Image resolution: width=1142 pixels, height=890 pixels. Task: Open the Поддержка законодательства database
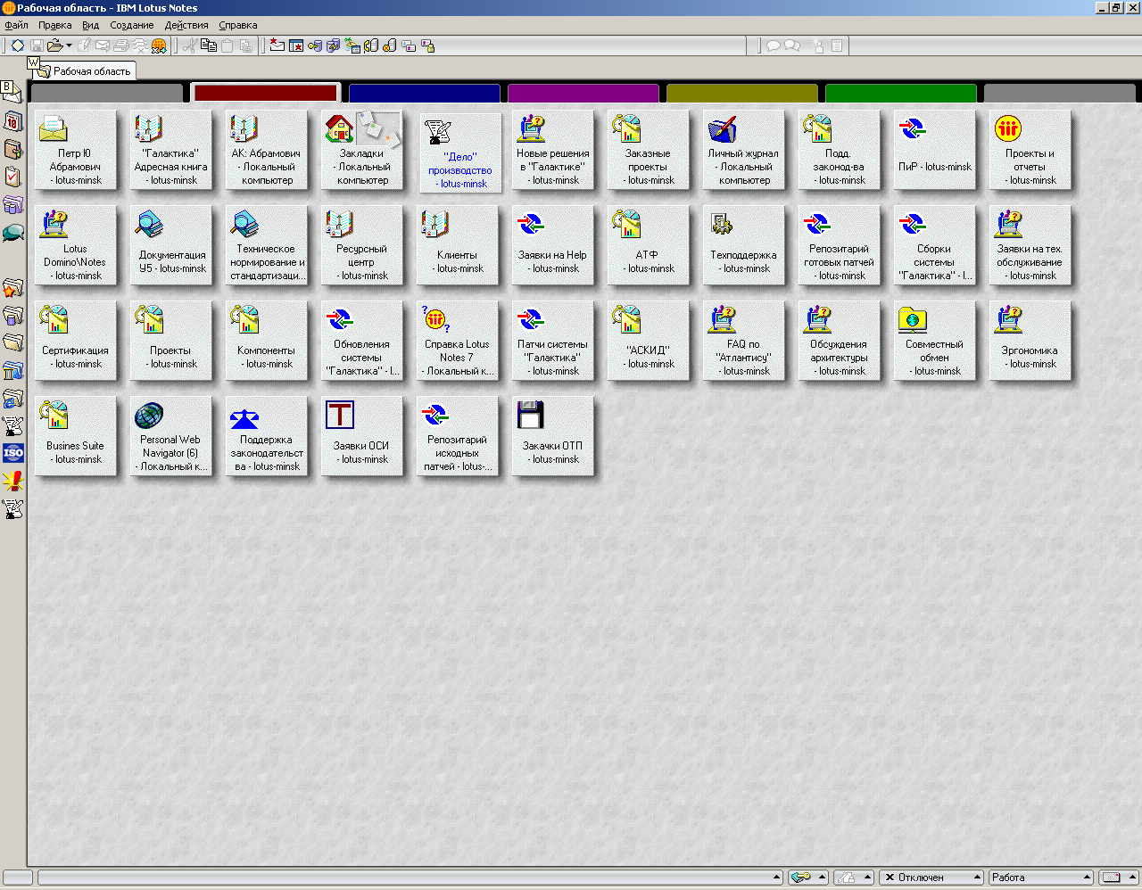(x=267, y=436)
